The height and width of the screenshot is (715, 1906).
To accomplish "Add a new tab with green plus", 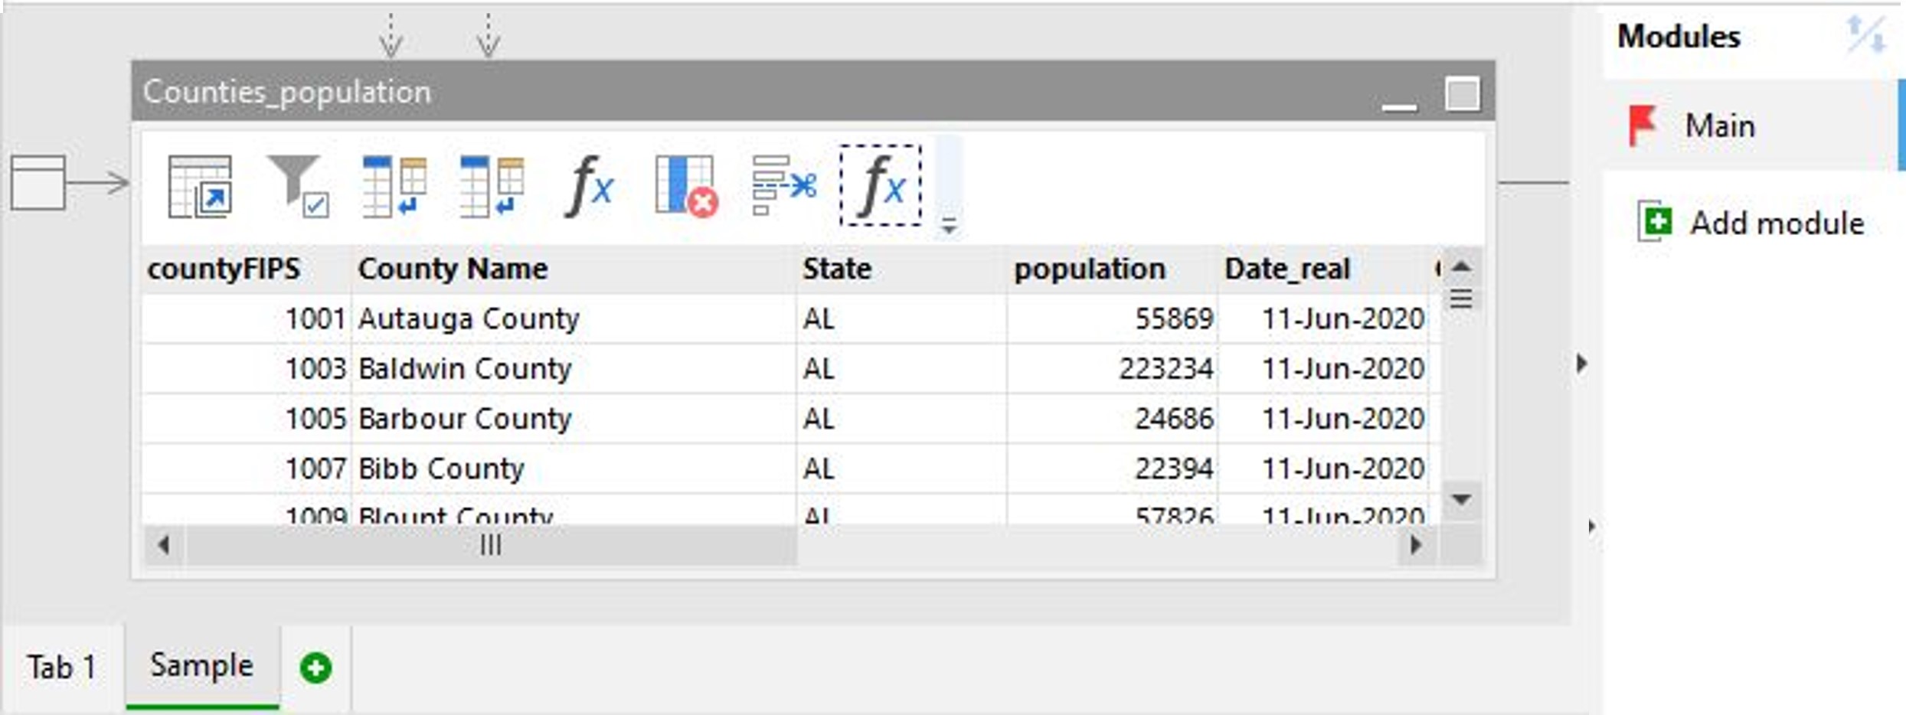I will 315,668.
